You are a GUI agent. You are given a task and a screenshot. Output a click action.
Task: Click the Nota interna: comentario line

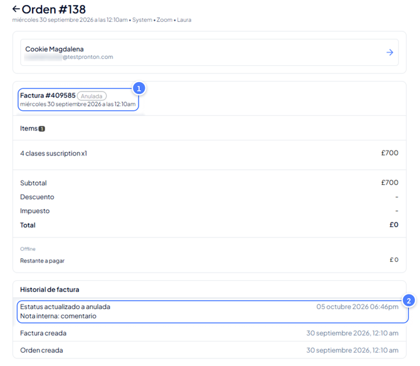click(58, 316)
